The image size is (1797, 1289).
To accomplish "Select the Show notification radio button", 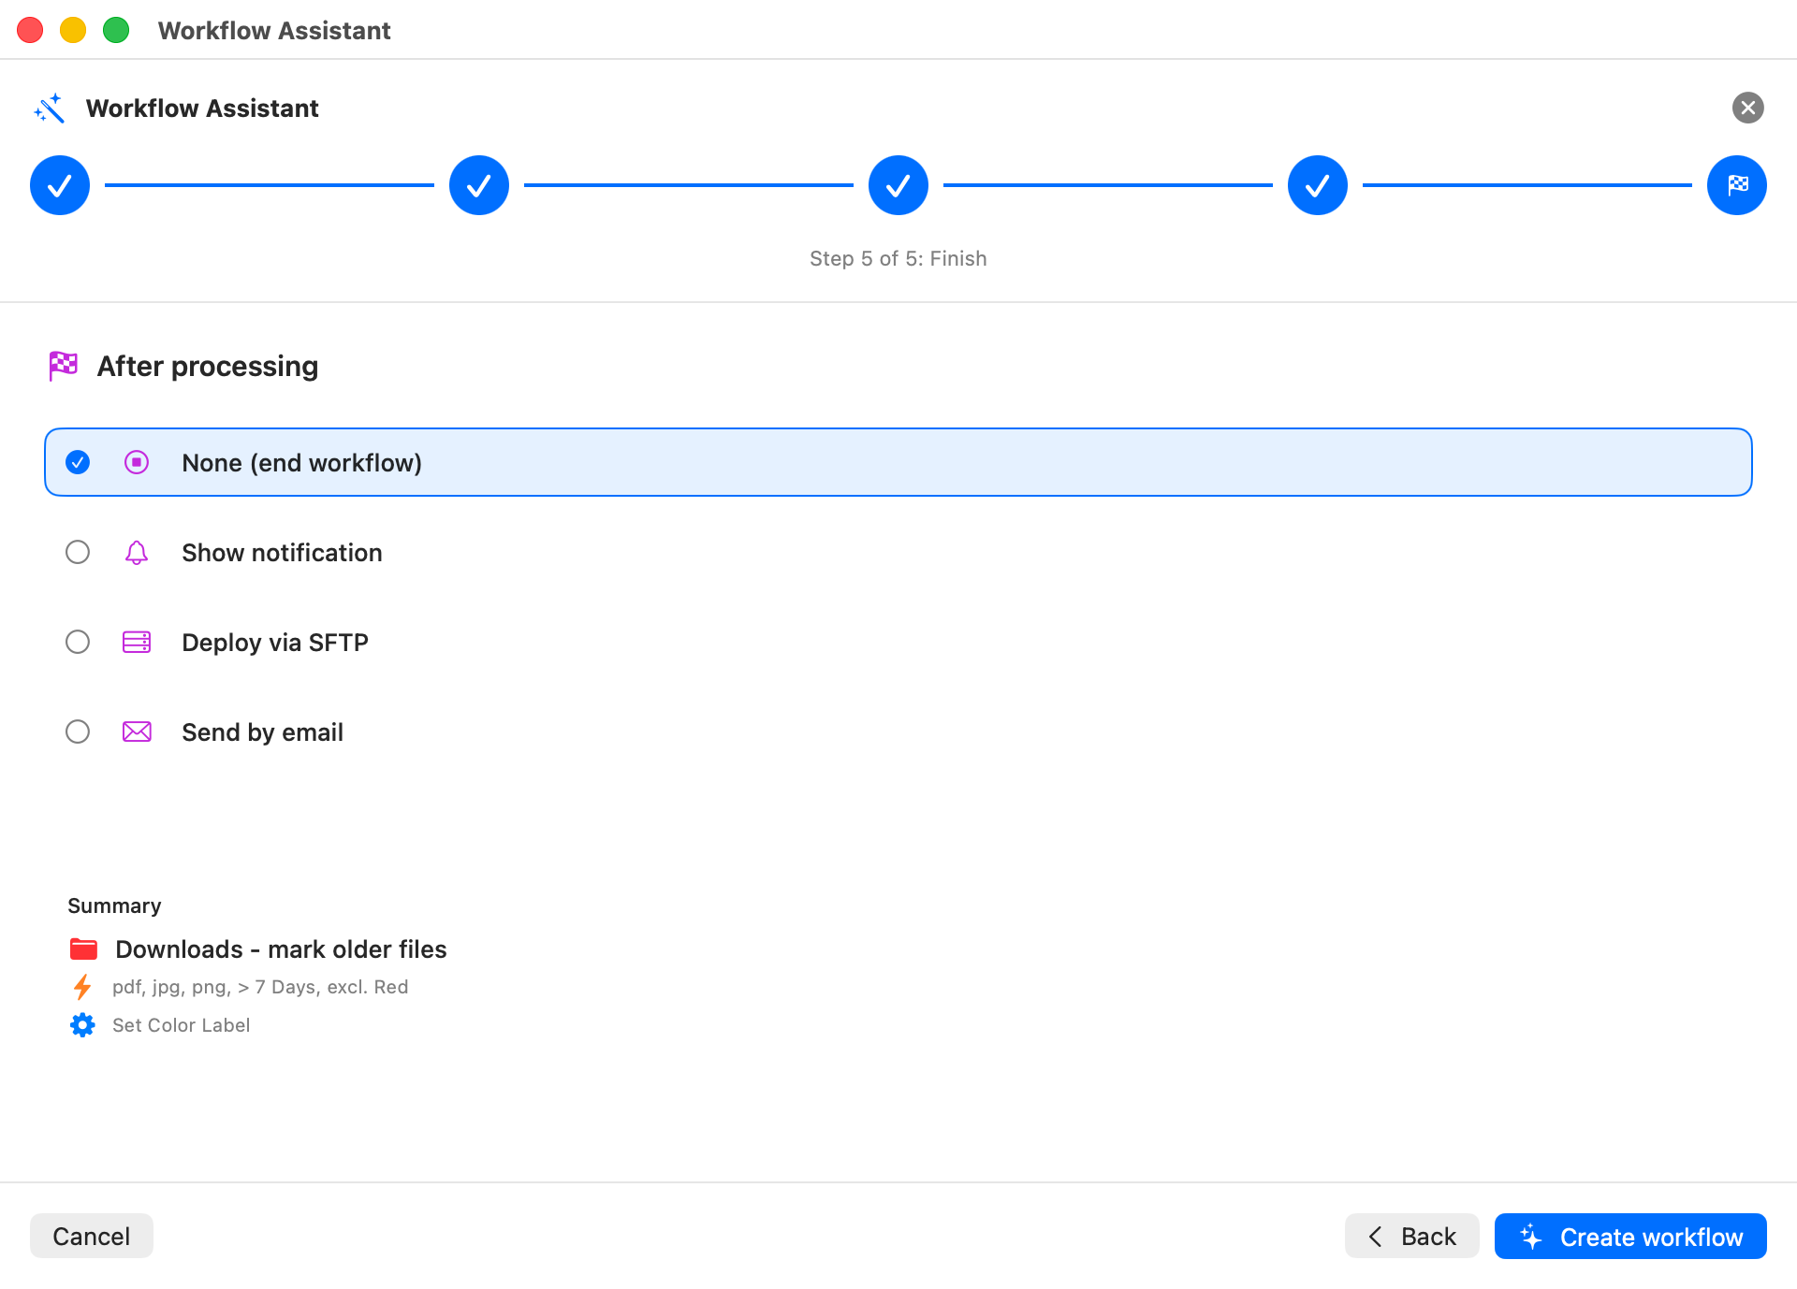I will (x=78, y=552).
